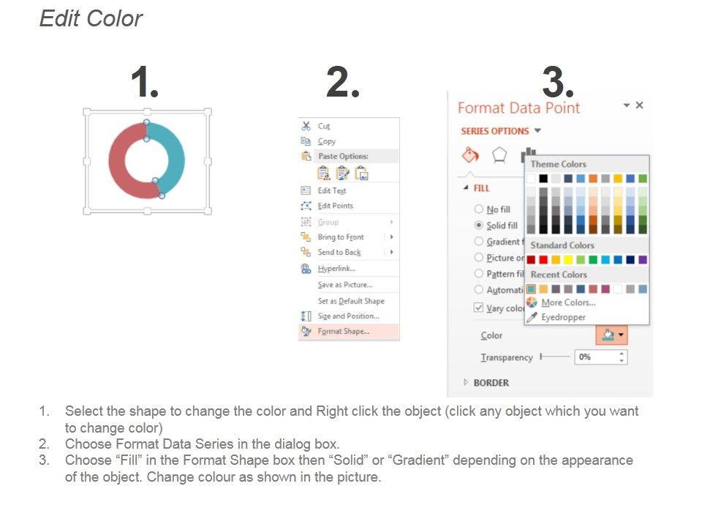The height and width of the screenshot is (527, 702).
Task: Choose Format Shape from context menu
Action: pos(343,332)
